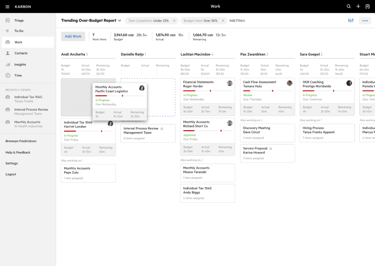The image size is (375, 266).
Task: Open the Time section
Action: pos(28,75)
